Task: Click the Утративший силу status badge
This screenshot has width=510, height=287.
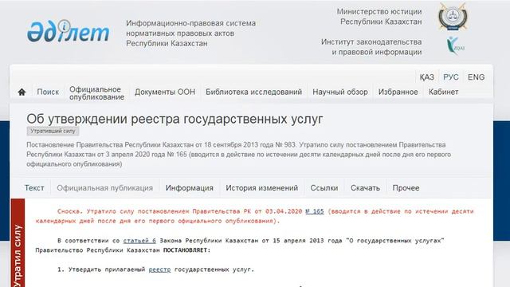Action: pos(53,131)
